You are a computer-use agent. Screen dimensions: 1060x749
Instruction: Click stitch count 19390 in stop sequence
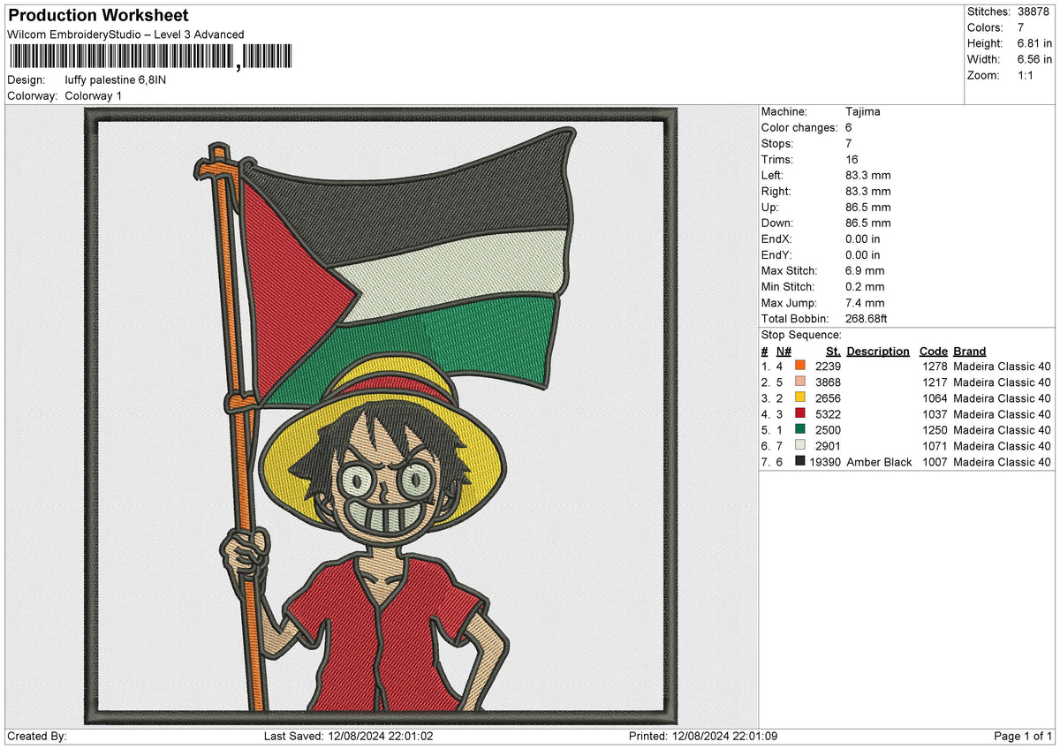[x=826, y=462]
